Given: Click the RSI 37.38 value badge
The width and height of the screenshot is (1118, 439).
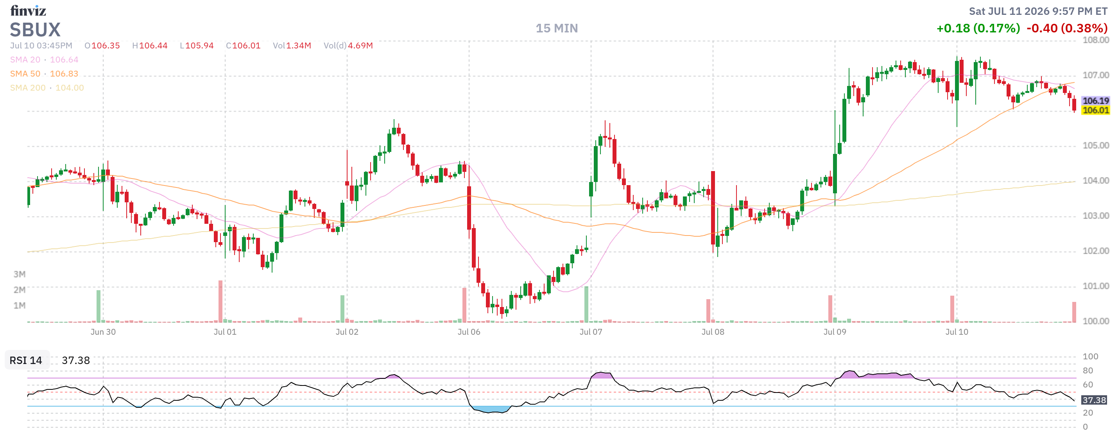Looking at the screenshot, I should (1094, 400).
